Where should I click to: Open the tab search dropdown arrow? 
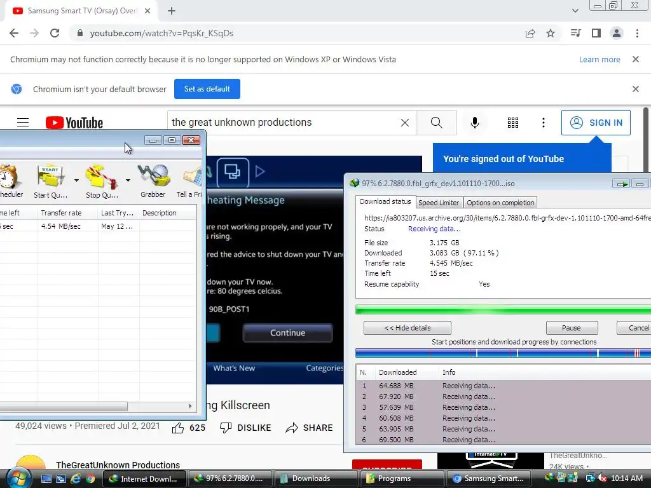[x=575, y=11]
